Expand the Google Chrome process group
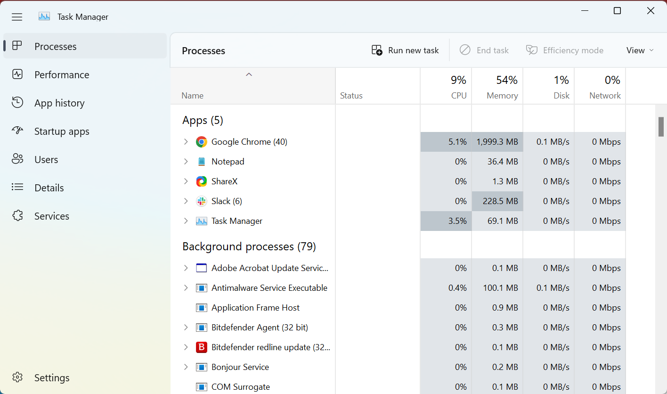The height and width of the screenshot is (394, 667). point(186,142)
